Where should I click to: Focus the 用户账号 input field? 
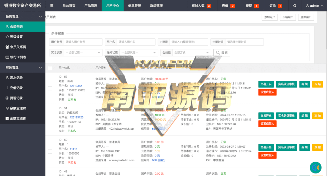(83, 42)
